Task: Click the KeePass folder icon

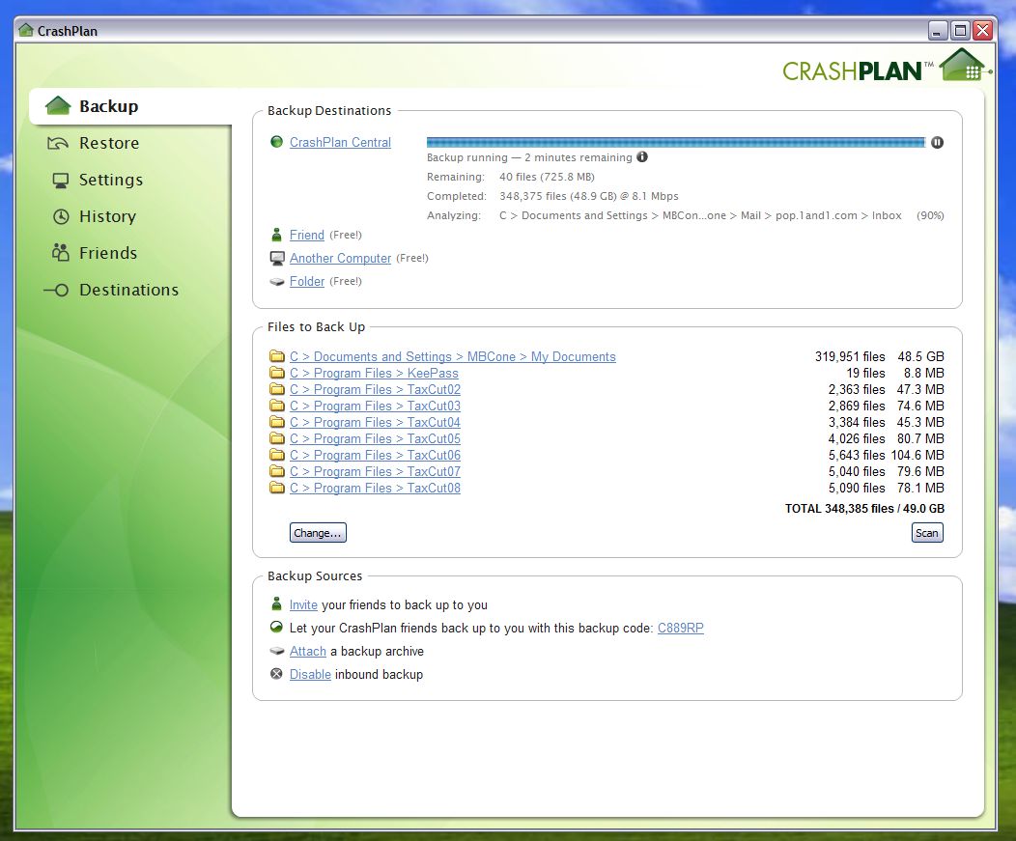Action: click(277, 373)
